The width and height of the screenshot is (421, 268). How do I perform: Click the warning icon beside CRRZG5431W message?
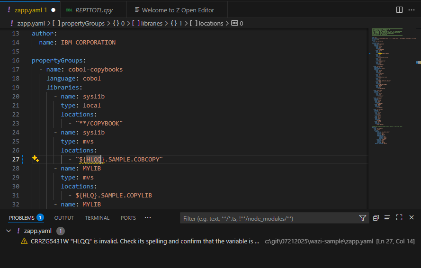pos(24,241)
